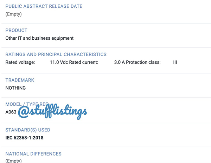The height and width of the screenshot is (163, 211).
Task: Select the A063 model number
Action: tap(11, 112)
